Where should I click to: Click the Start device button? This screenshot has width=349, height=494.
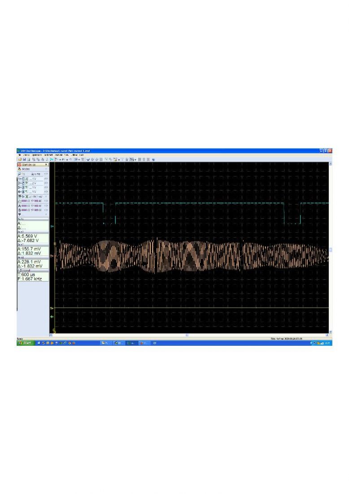pyautogui.click(x=33, y=165)
